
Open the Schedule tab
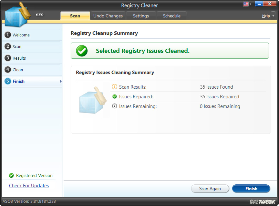[171, 15]
